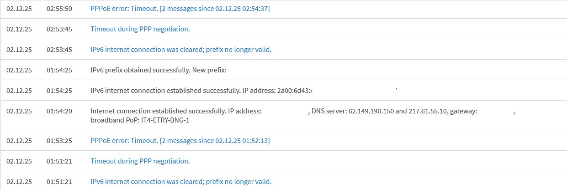Select the date in the 01:53:25 row

coord(19,141)
